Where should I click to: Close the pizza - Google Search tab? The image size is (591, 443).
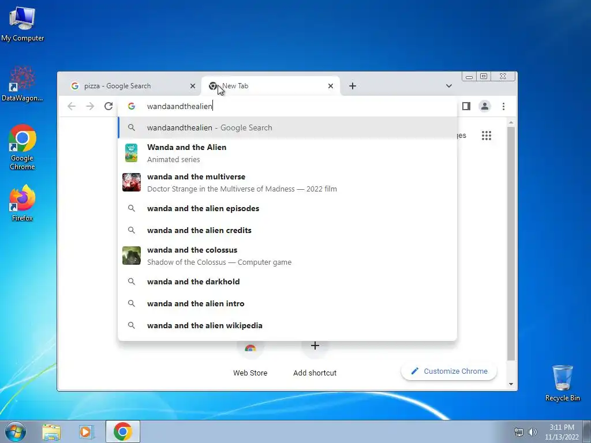pyautogui.click(x=193, y=86)
